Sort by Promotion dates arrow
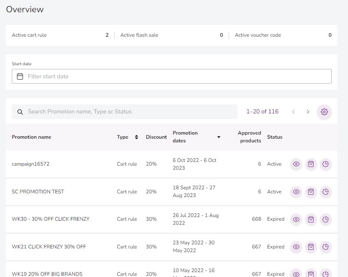The height and width of the screenshot is (277, 348). click(218, 137)
